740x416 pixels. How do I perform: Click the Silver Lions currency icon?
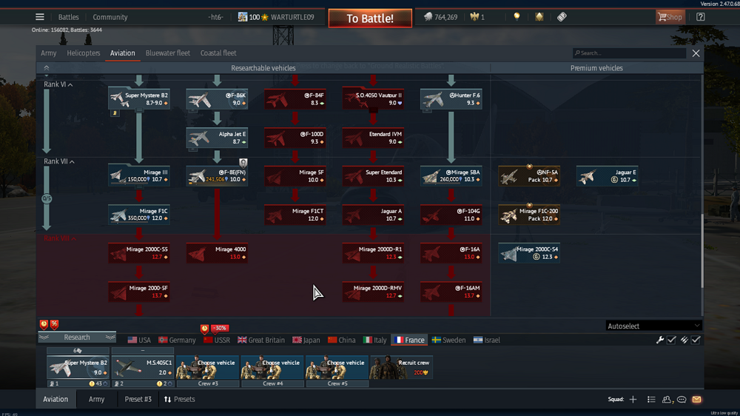(428, 17)
